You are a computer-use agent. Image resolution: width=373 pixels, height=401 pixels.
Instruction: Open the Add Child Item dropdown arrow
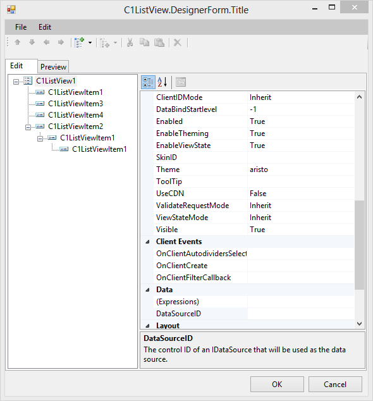point(90,43)
